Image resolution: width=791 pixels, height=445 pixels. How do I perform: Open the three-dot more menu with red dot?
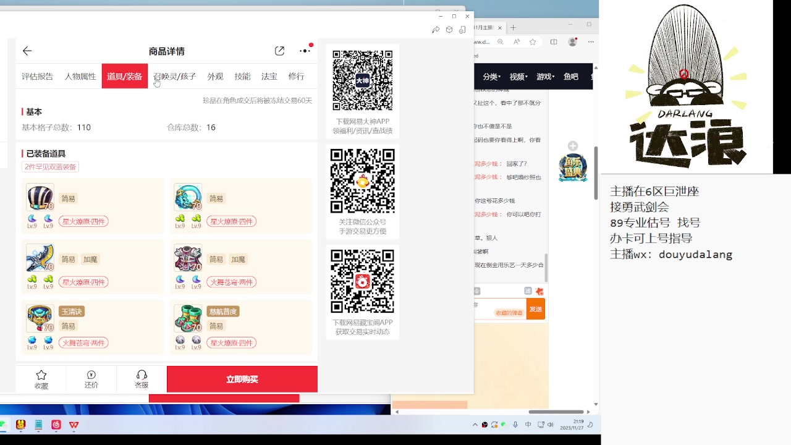(305, 51)
